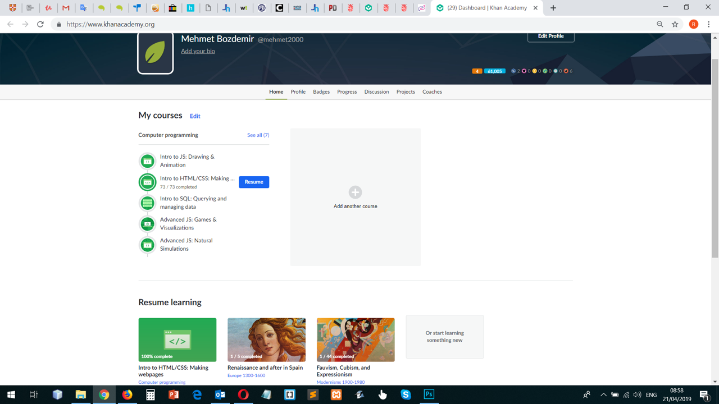The width and height of the screenshot is (719, 404).
Task: Open Advanced JS: Natural Simulations
Action: 186,245
